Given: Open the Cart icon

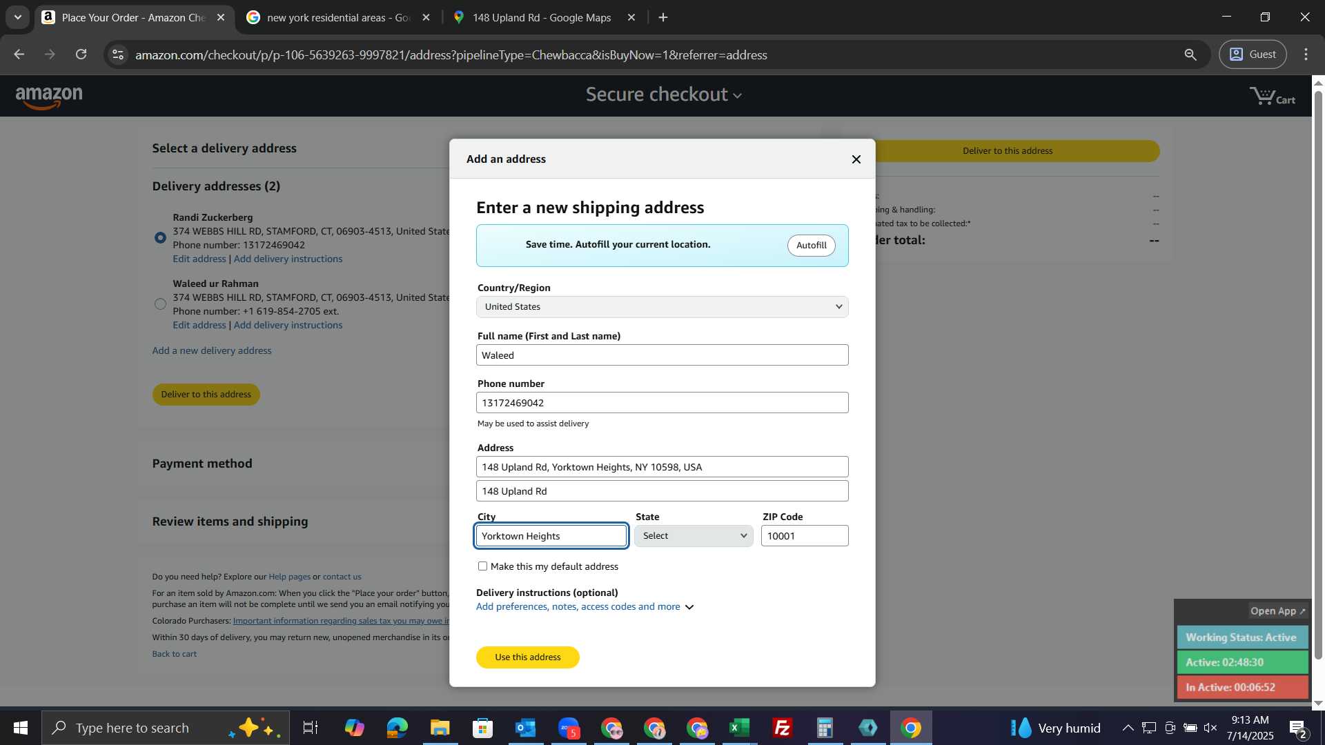Looking at the screenshot, I should click(x=1272, y=97).
